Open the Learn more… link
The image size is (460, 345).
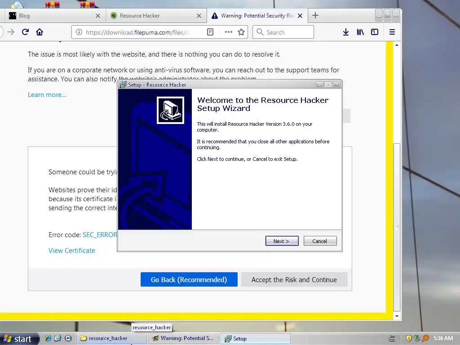pyautogui.click(x=47, y=95)
